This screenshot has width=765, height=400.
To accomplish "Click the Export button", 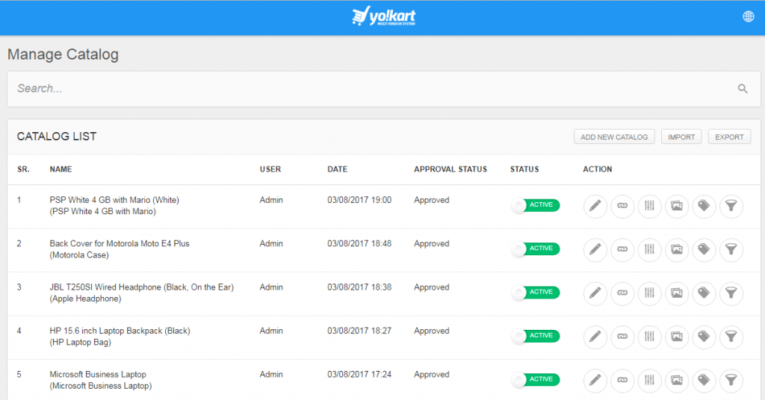I will pyautogui.click(x=729, y=137).
